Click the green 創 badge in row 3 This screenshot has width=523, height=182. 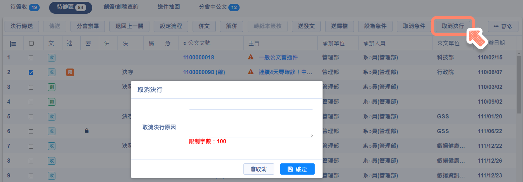pos(52,87)
